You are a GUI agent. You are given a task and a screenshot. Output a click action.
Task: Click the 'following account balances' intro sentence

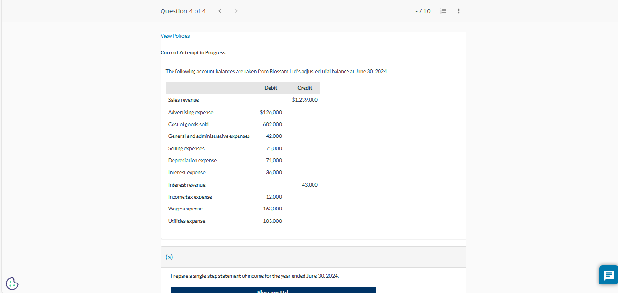[x=277, y=71]
